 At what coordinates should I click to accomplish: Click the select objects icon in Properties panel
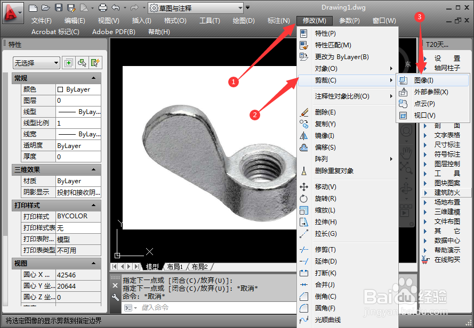tap(82, 63)
